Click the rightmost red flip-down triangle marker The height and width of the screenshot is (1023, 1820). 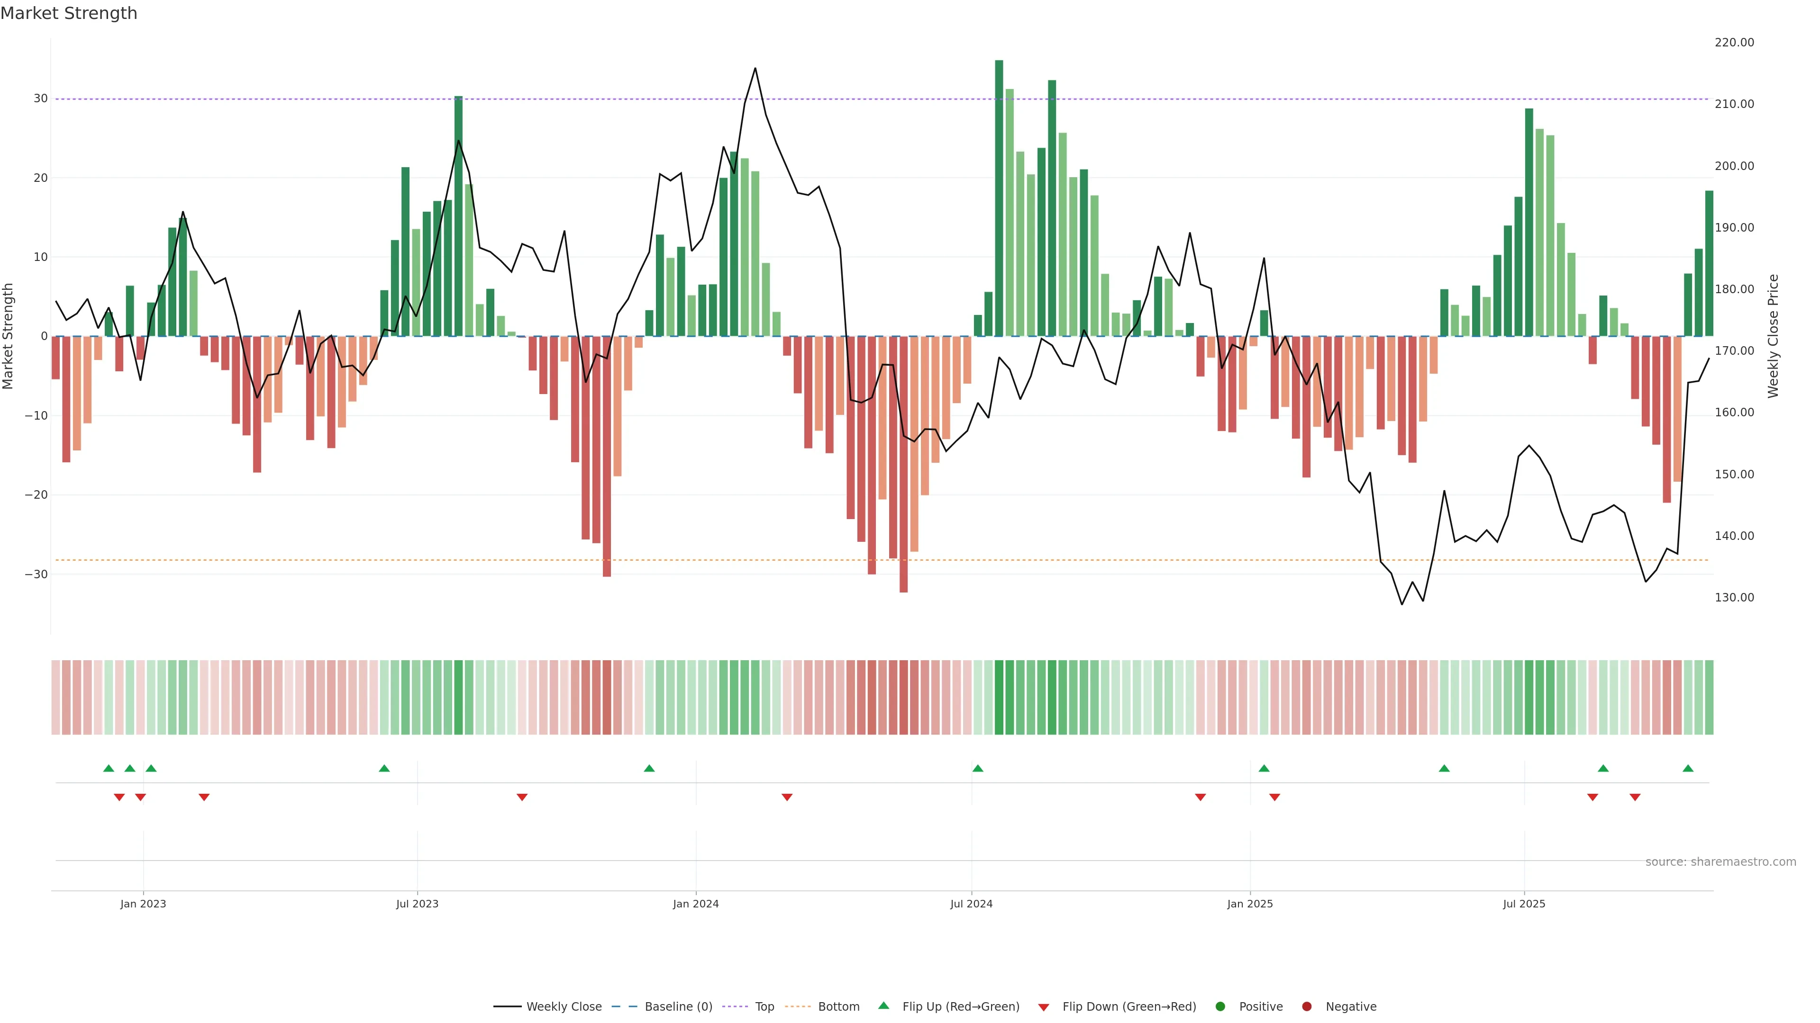pyautogui.click(x=1635, y=797)
